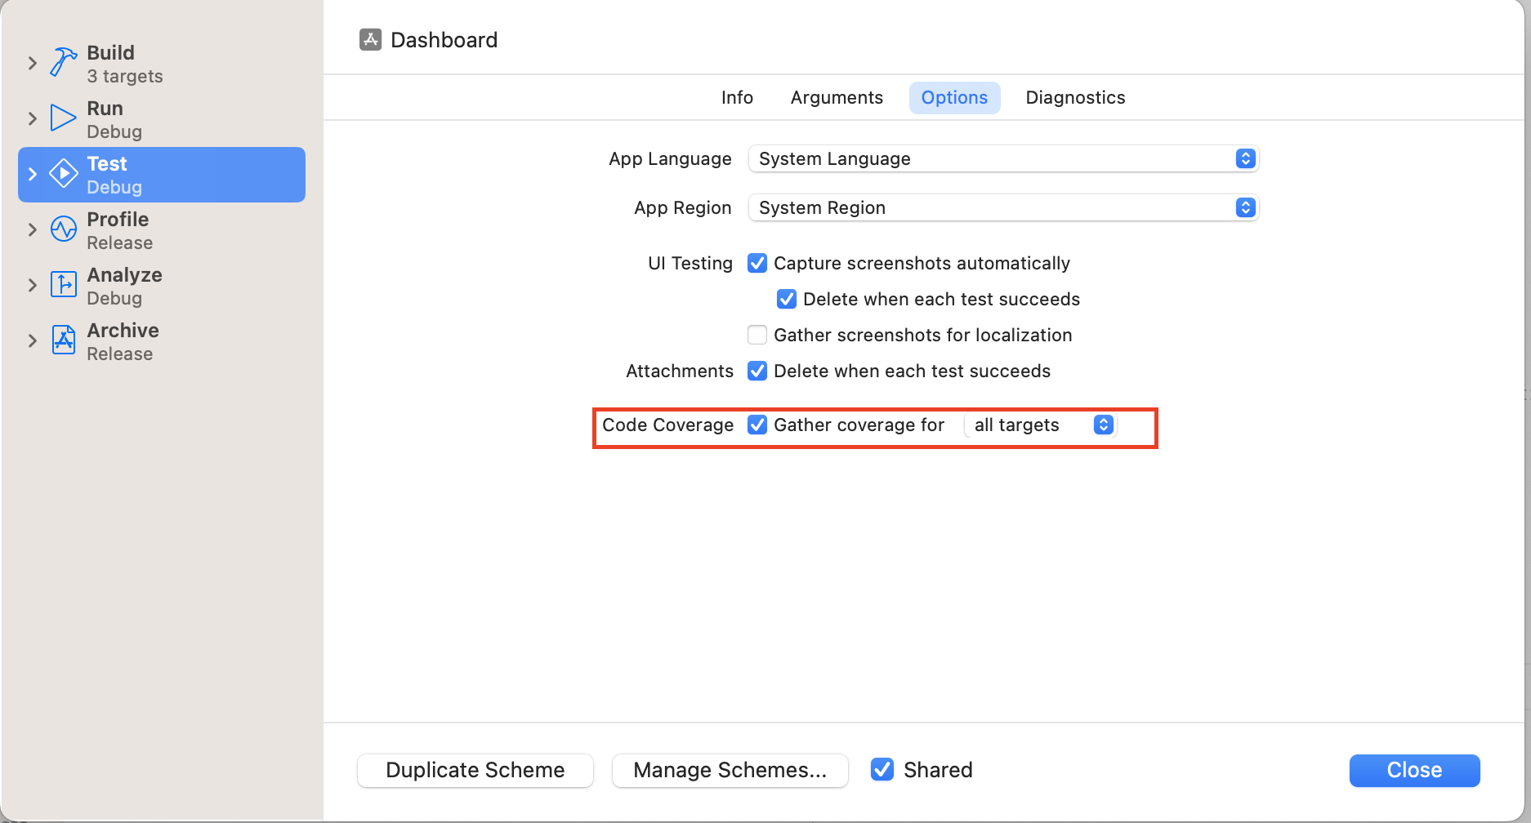
Task: Switch to the Diagnostics tab
Action: point(1075,98)
